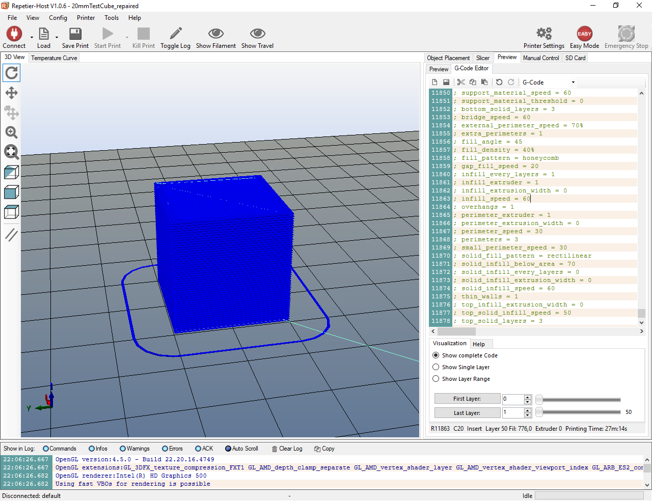
Task: Toggle the Commands log filter
Action: [46, 449]
